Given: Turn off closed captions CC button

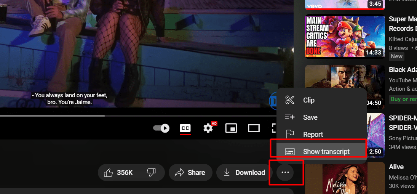Looking at the screenshot, I should pos(185,128).
